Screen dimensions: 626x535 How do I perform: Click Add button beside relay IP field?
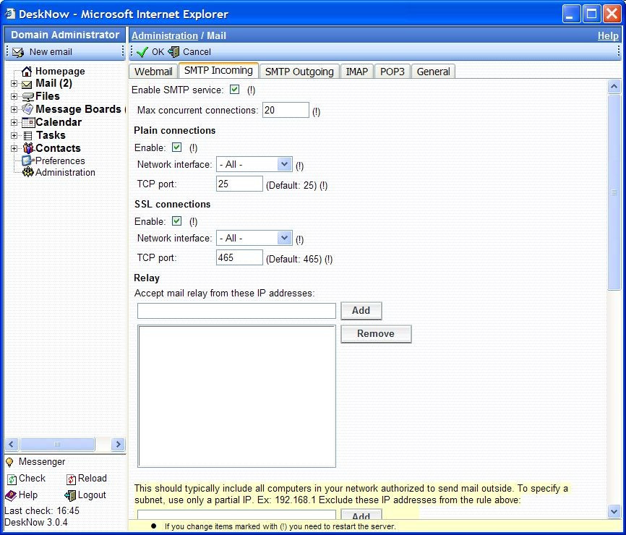click(361, 311)
